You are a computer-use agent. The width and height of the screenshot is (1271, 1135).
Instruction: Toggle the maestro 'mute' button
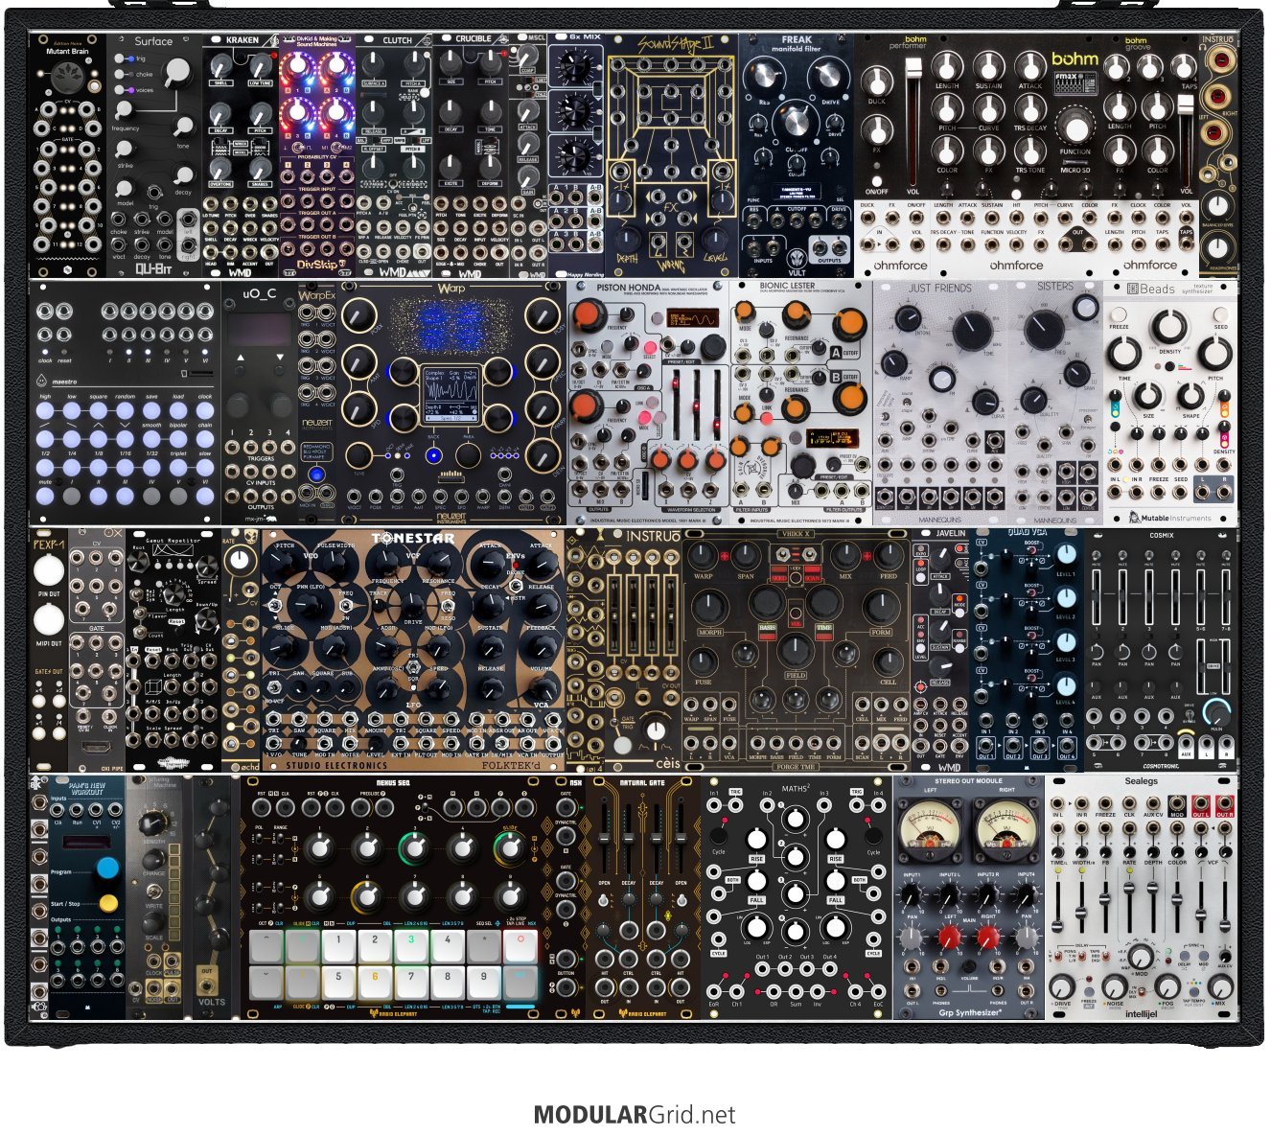point(45,496)
